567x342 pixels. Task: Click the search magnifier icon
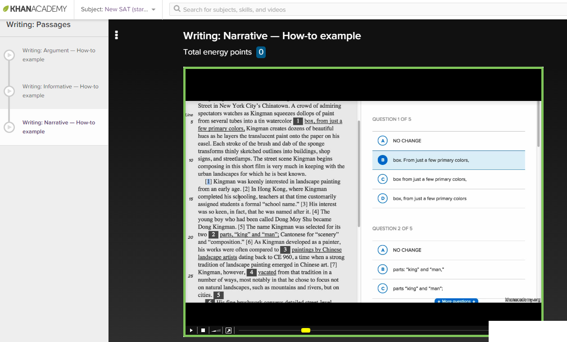177,9
